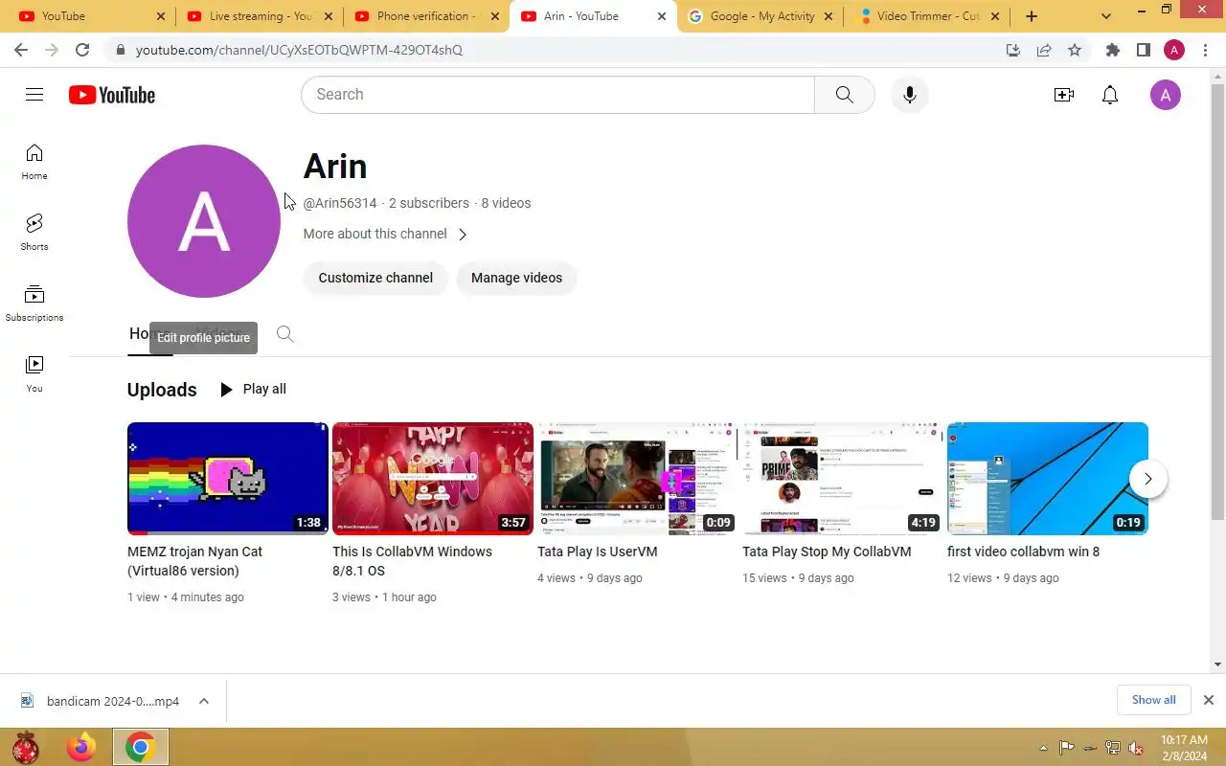The image size is (1226, 766).
Task: Click the @Arin56314 handle text
Action: [x=340, y=203]
